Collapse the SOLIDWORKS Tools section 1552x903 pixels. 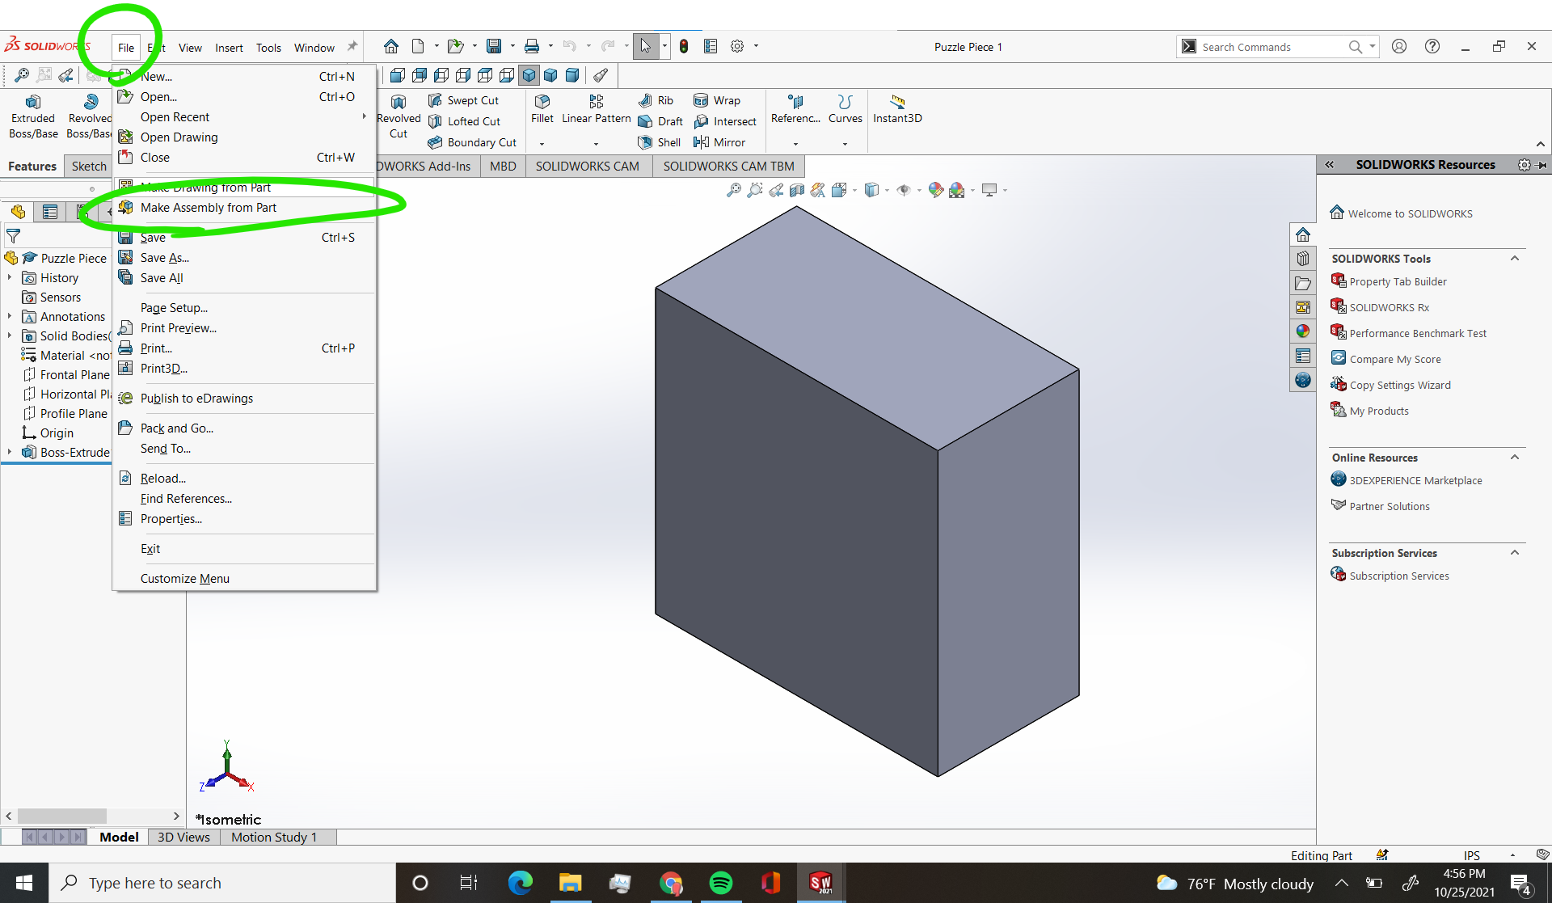1516,259
